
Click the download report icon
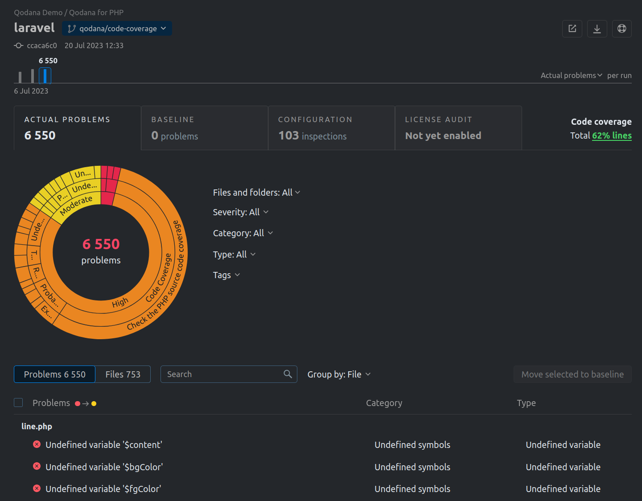[597, 29]
